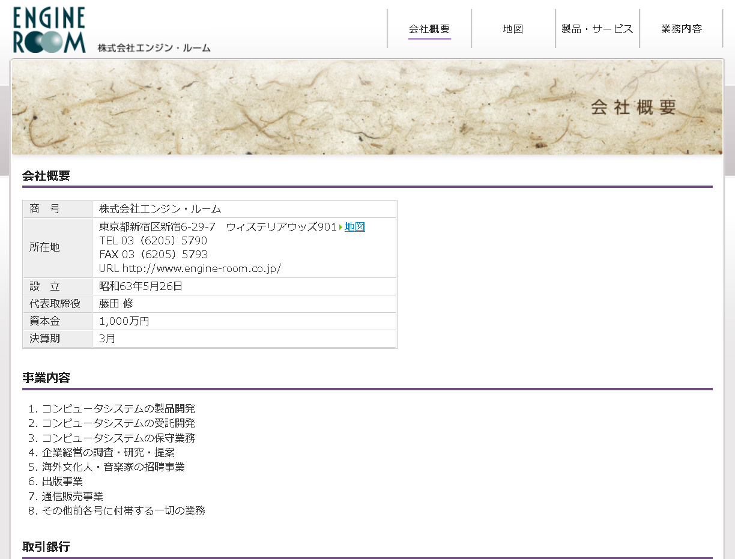Click the green arrow beside the 地図 link
This screenshot has height=559, width=735.
pos(341,227)
